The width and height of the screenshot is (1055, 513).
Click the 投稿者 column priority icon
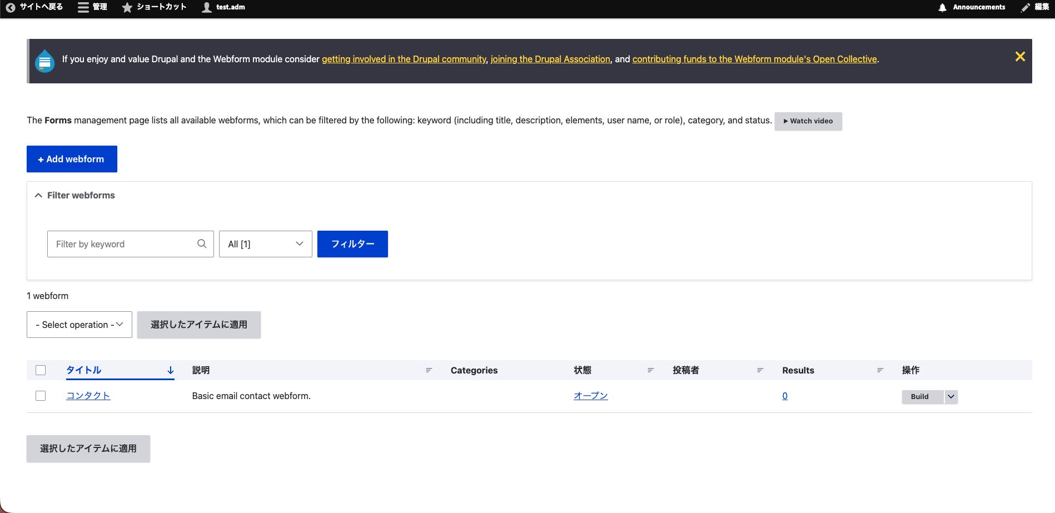[760, 370]
